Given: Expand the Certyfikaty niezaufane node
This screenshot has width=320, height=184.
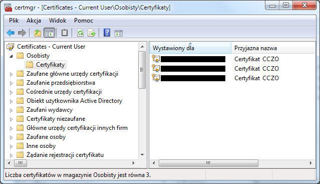Looking at the screenshot, I should pyautogui.click(x=11, y=119).
